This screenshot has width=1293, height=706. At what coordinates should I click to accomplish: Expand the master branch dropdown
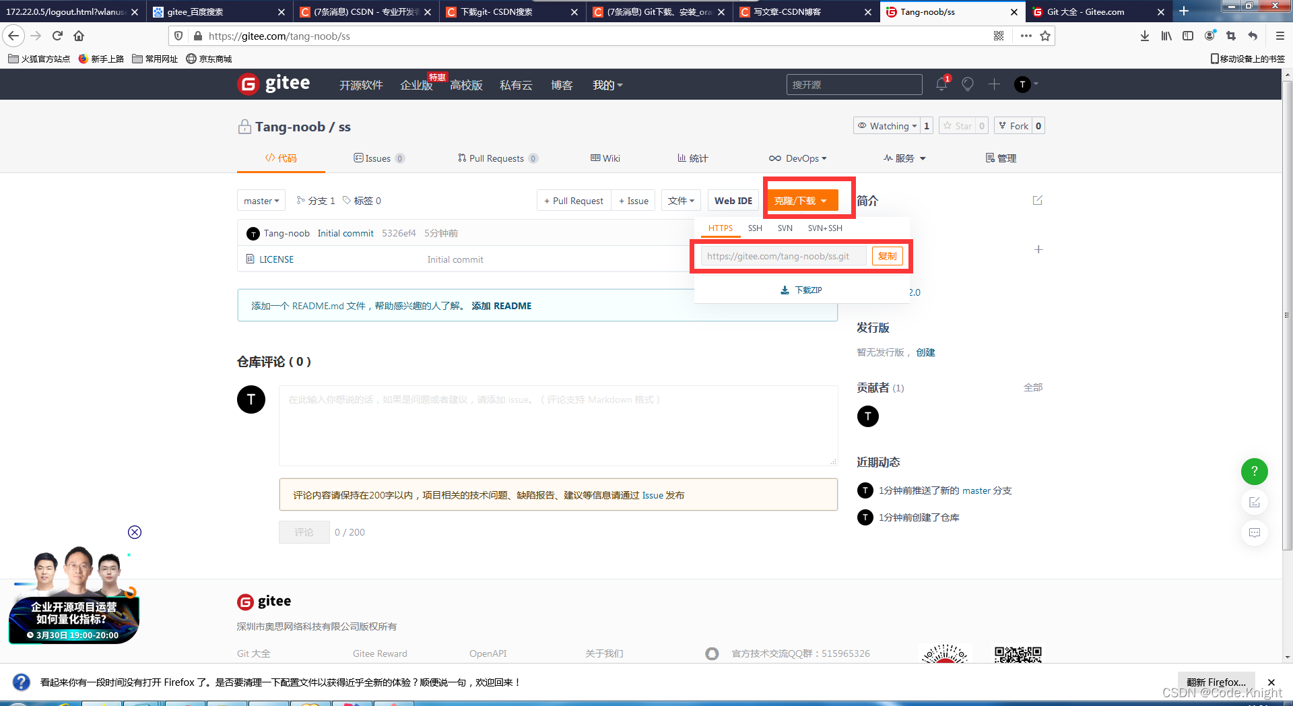click(x=261, y=201)
